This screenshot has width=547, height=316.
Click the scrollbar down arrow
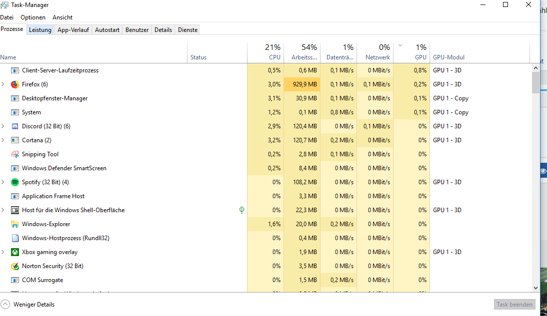coord(536,288)
